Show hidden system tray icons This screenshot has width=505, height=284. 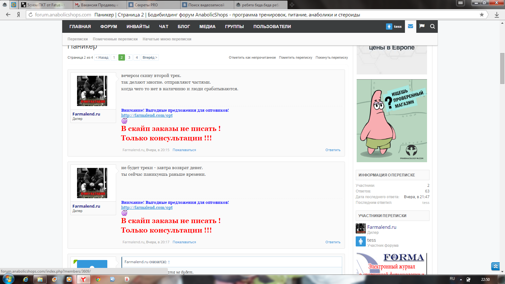(x=461, y=279)
